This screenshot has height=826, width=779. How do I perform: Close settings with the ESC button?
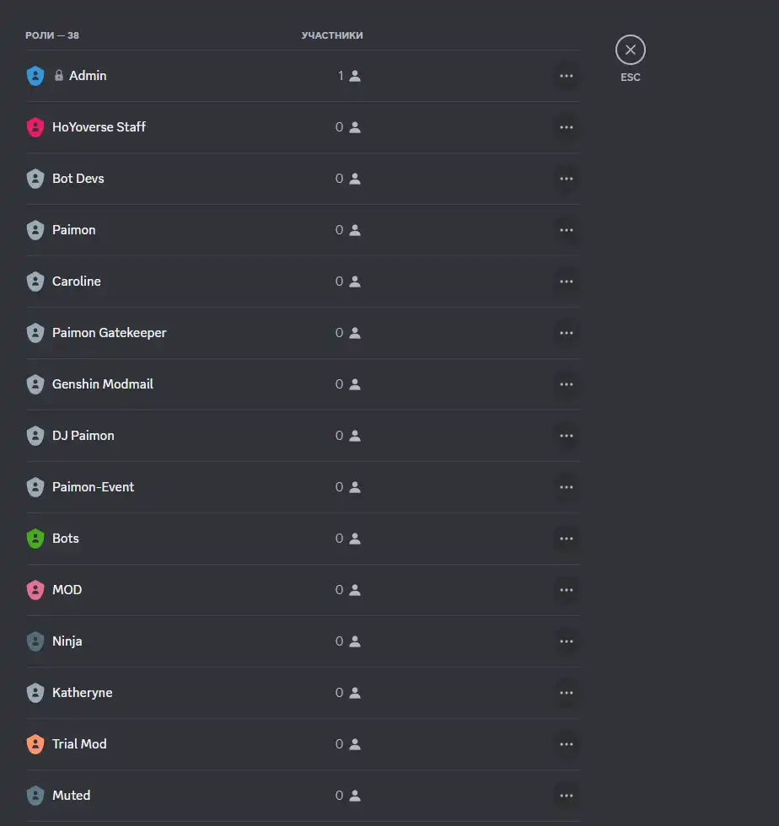click(631, 50)
